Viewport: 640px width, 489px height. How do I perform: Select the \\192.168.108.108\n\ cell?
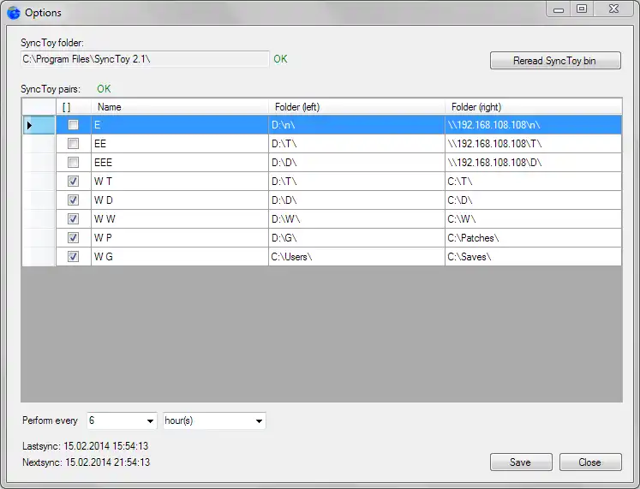[x=533, y=125]
